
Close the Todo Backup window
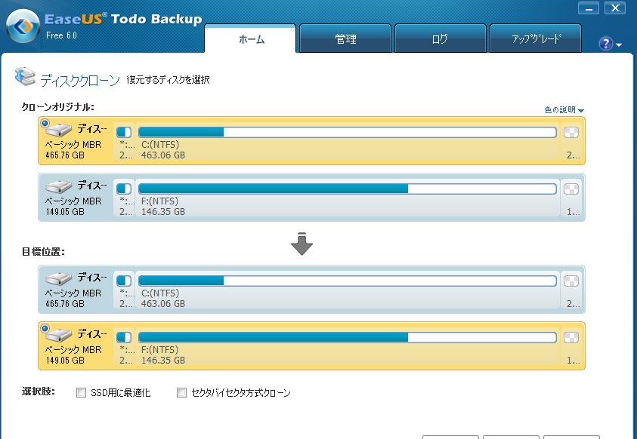tap(615, 8)
